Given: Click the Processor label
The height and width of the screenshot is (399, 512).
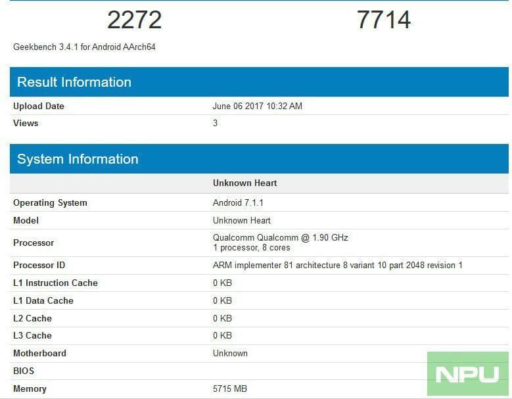Looking at the screenshot, I should (x=34, y=243).
